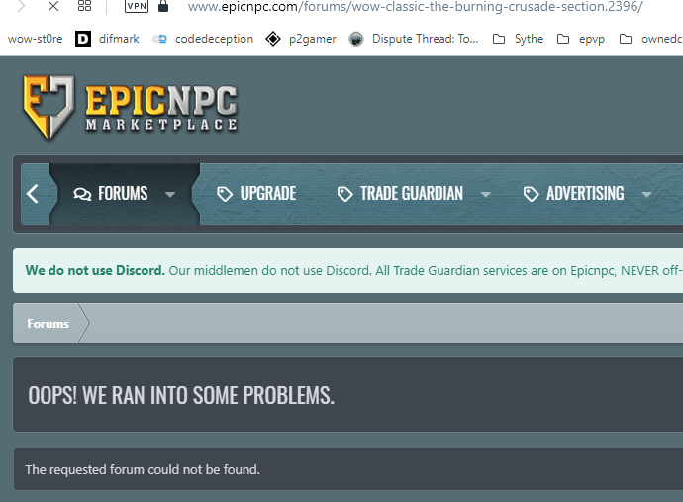Screen dimensions: 683x502
Task: Click the Trade Guardian tag icon
Action: coord(345,194)
